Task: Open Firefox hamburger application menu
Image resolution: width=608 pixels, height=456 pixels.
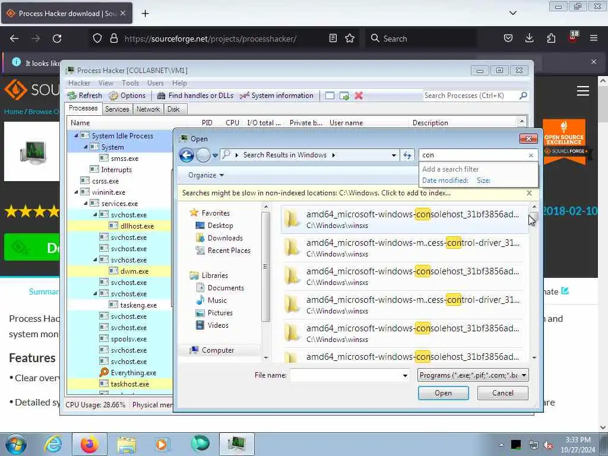Action: coord(594,39)
